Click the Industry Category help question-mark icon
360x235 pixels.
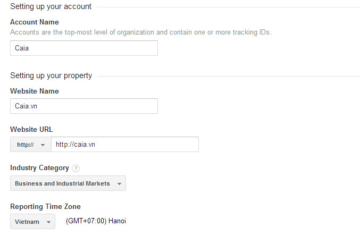(76, 168)
